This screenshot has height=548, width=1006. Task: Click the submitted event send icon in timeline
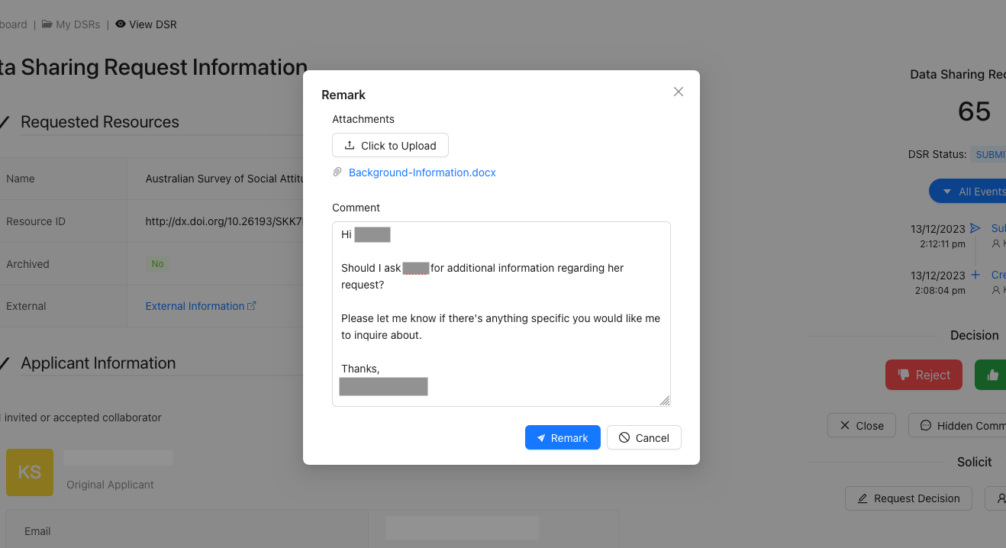pyautogui.click(x=975, y=228)
